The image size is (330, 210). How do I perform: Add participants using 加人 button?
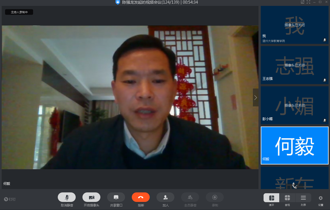click(165, 197)
